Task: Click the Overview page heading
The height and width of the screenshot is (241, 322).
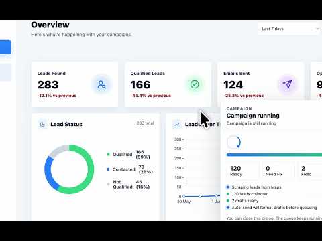Action: (x=50, y=25)
